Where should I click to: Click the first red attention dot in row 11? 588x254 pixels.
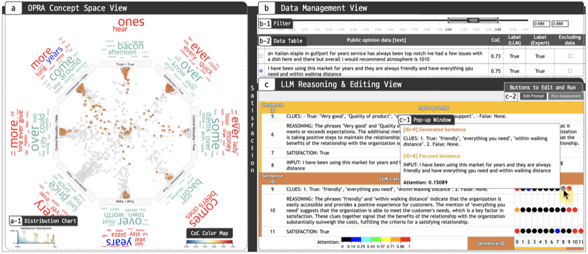(x=517, y=232)
